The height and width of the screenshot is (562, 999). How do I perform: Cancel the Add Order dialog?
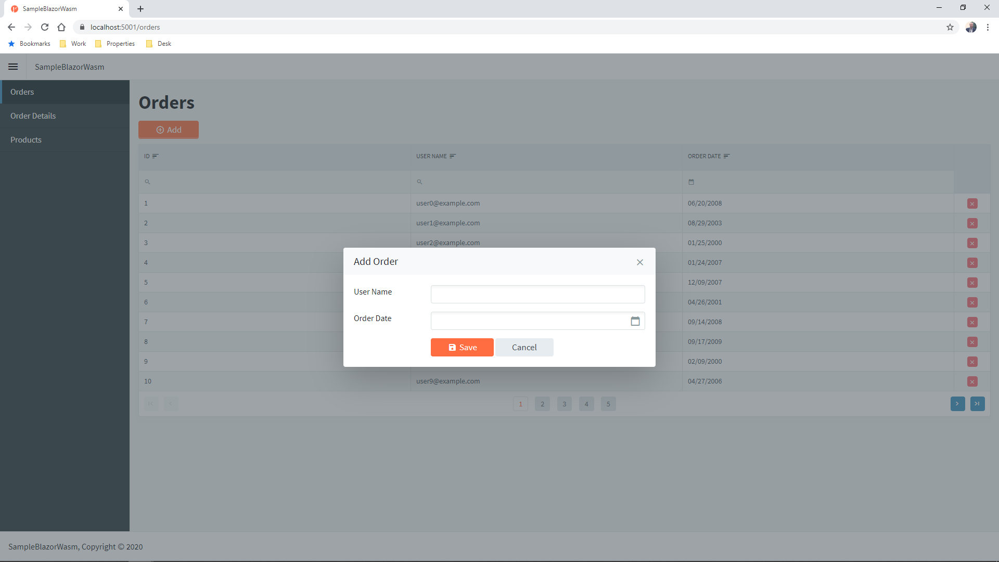[524, 348]
